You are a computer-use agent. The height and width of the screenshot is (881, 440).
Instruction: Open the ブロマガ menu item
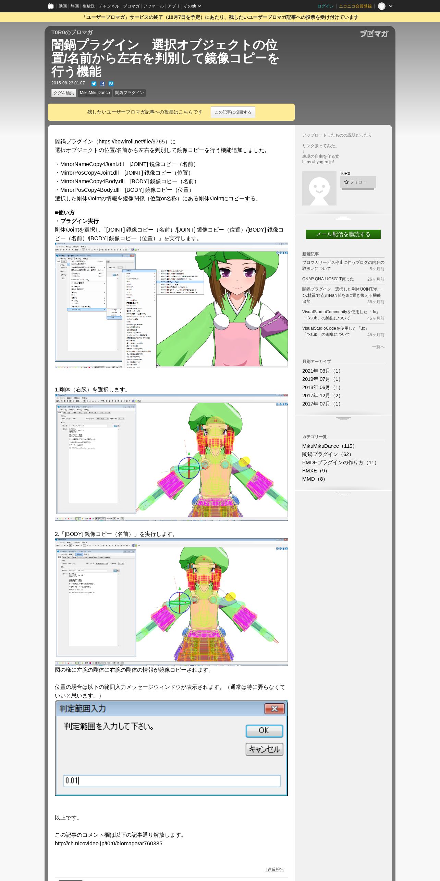[131, 6]
